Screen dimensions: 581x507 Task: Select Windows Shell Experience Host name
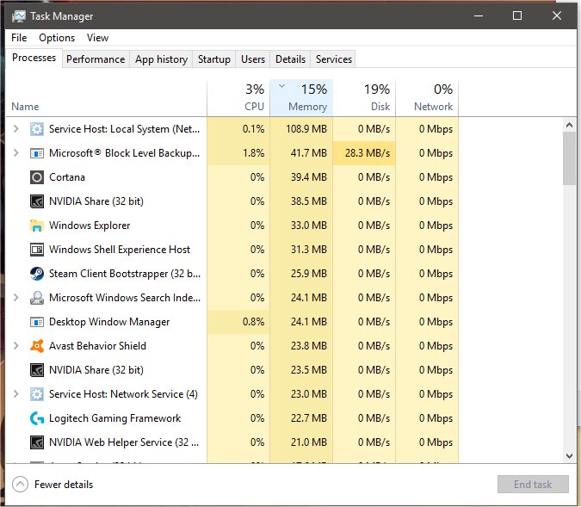click(120, 250)
